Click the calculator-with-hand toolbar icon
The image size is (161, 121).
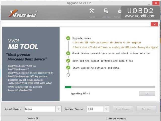click(106, 11)
